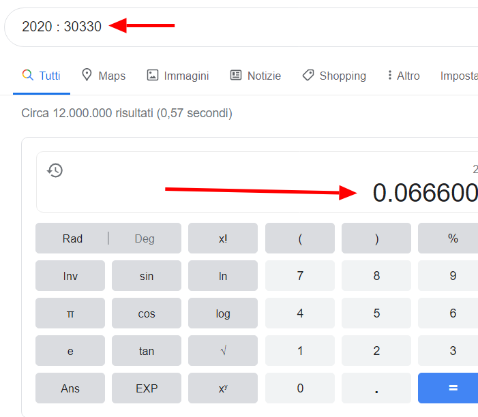Click the search box with 2020 : 30330
The height and width of the screenshot is (417, 478).
point(241,27)
